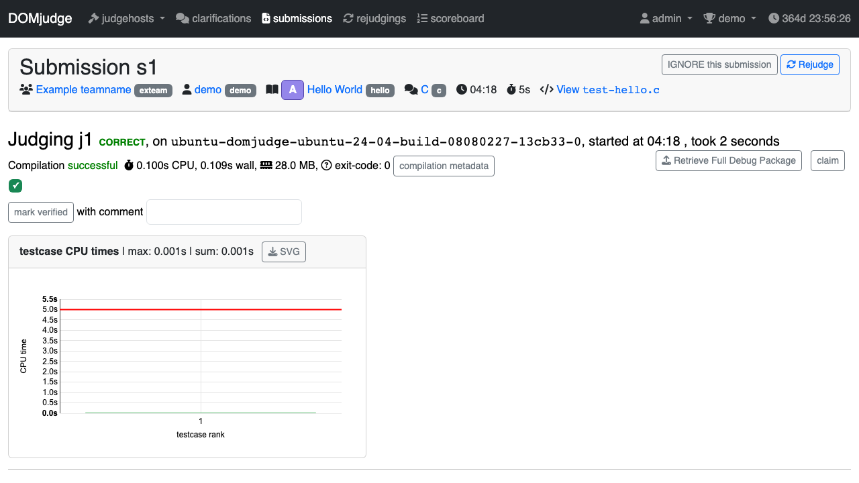Screen dimensions: 859x483
Task: Open the submissions page
Action: coord(297,18)
